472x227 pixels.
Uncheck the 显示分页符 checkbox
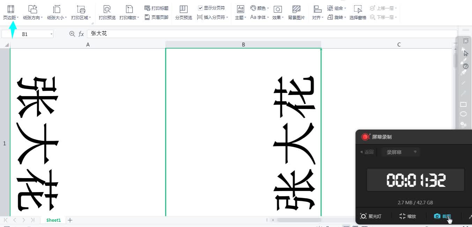(200, 8)
